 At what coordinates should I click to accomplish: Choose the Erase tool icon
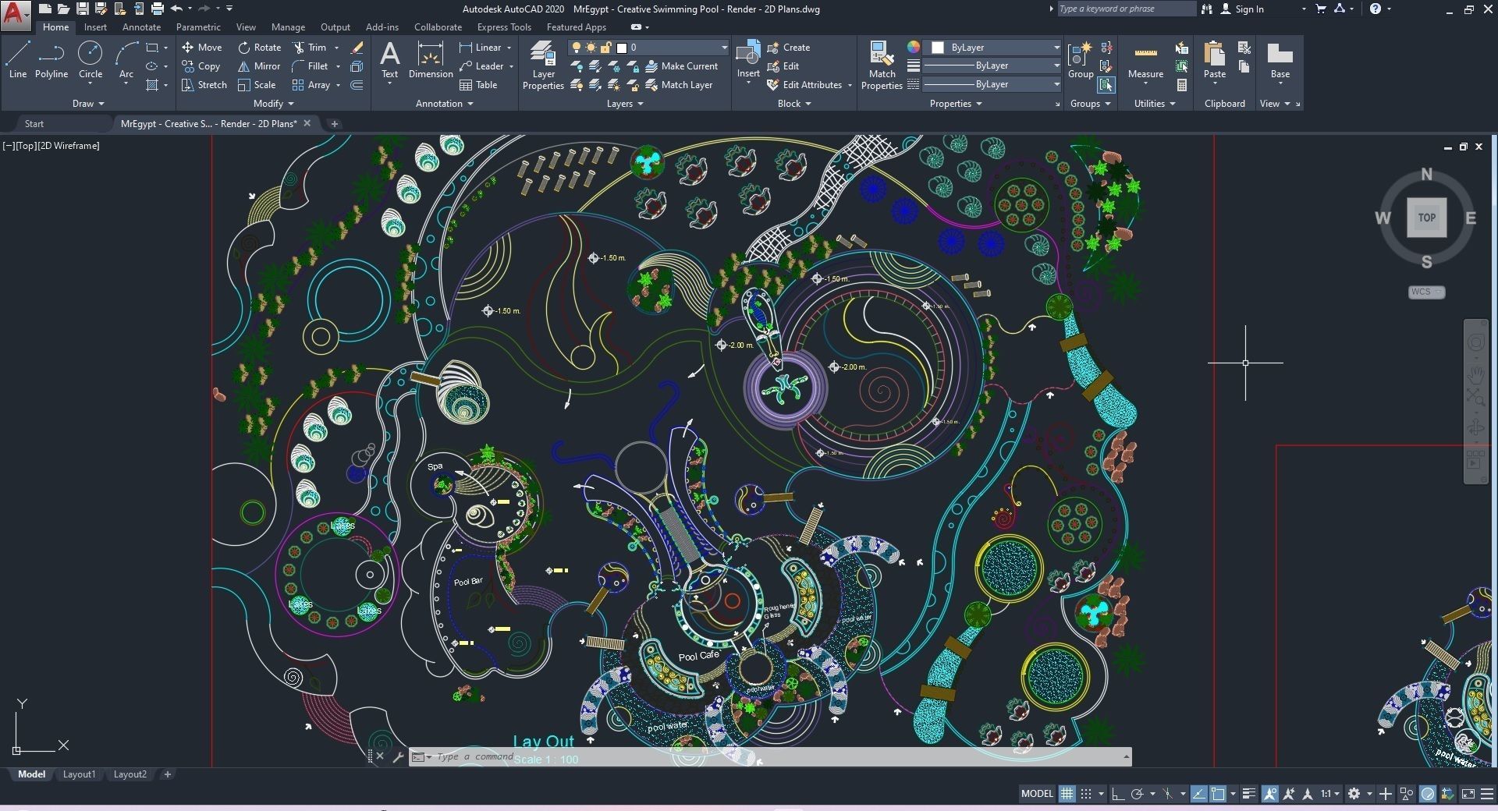coord(357,48)
